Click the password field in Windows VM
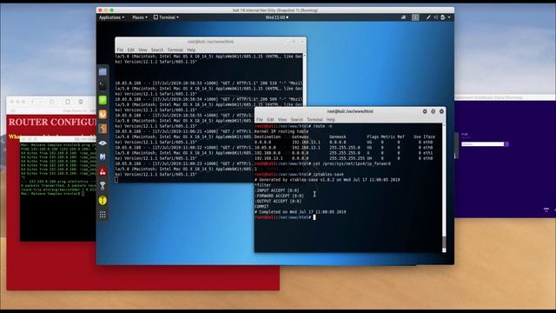 pyautogui.click(x=483, y=144)
